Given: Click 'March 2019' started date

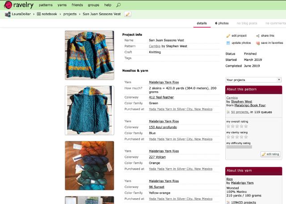Looking at the screenshot, I should pos(253,59).
